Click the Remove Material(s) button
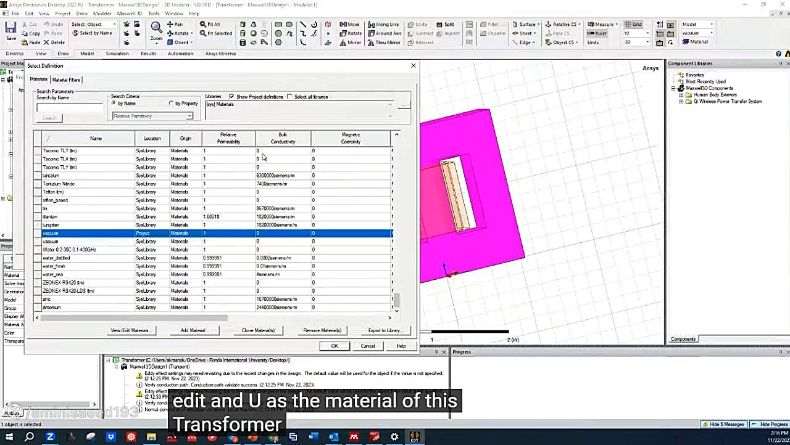This screenshot has height=445, width=790. 322,330
